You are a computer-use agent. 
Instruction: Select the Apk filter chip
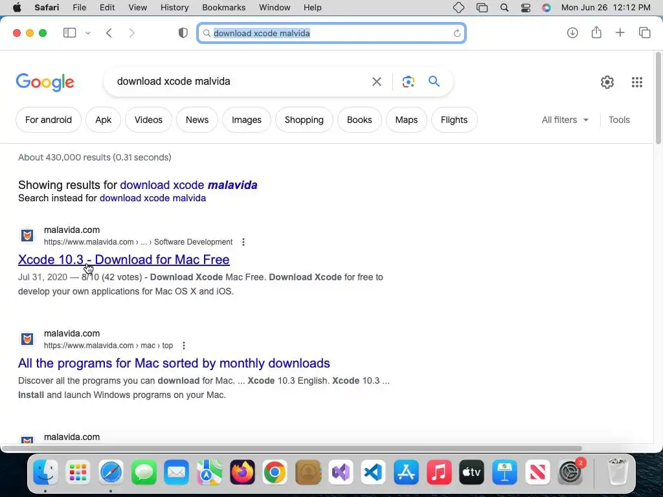(103, 120)
